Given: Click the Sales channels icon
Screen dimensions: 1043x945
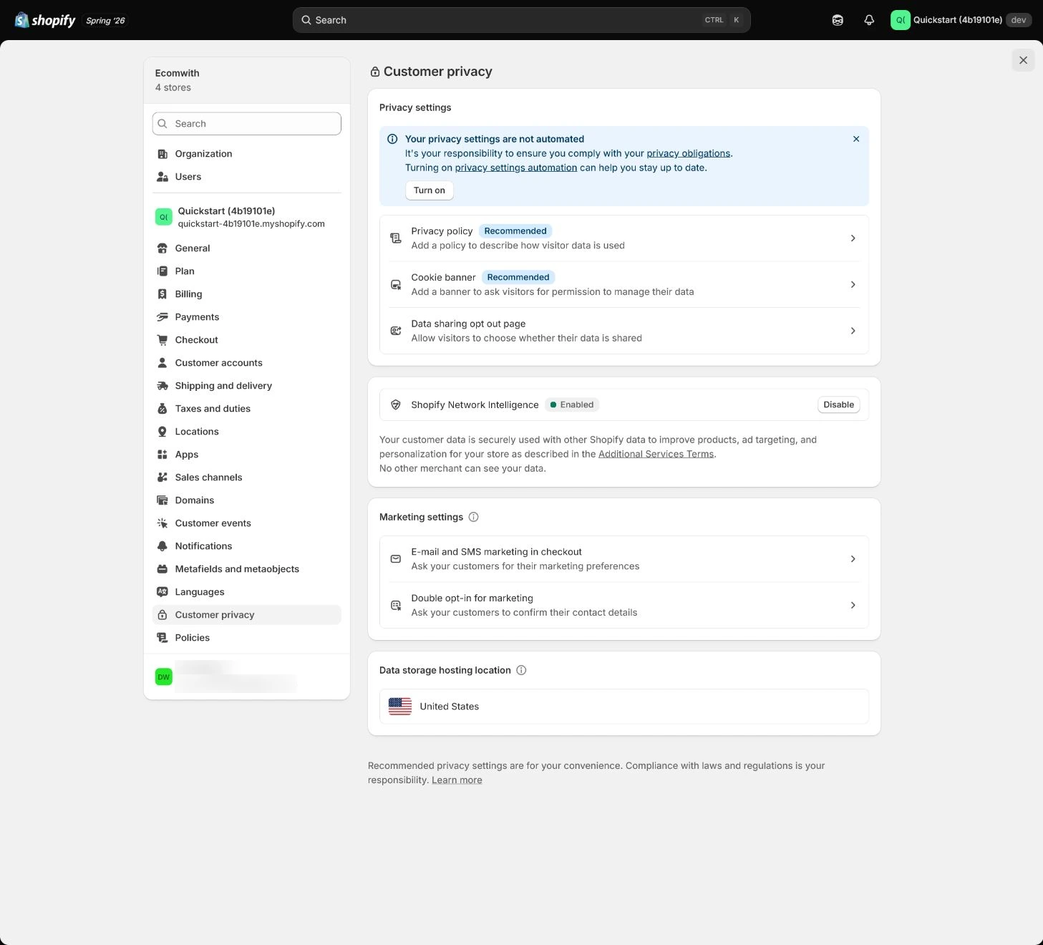Looking at the screenshot, I should point(162,478).
